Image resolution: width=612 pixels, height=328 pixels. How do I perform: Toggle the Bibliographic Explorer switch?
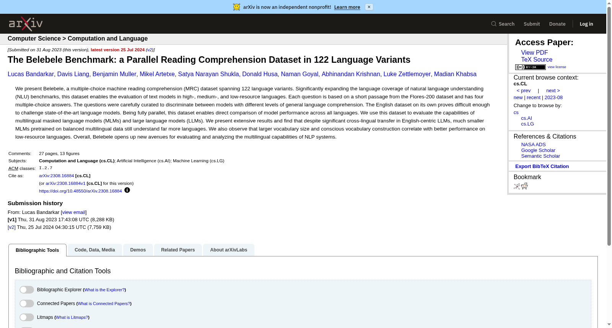point(27,290)
